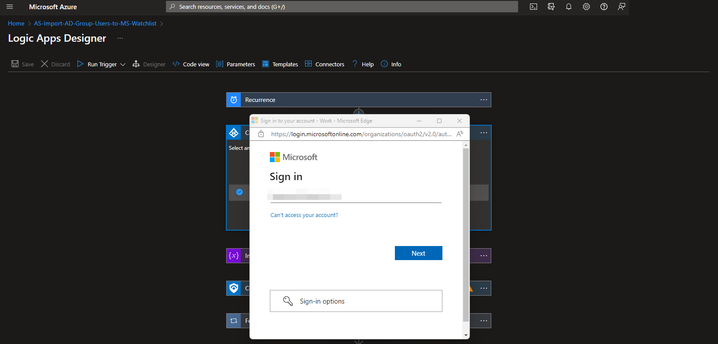Screen dimensions: 718x344
Task: Click Discard in the designer toolbar
Action: click(x=55, y=64)
